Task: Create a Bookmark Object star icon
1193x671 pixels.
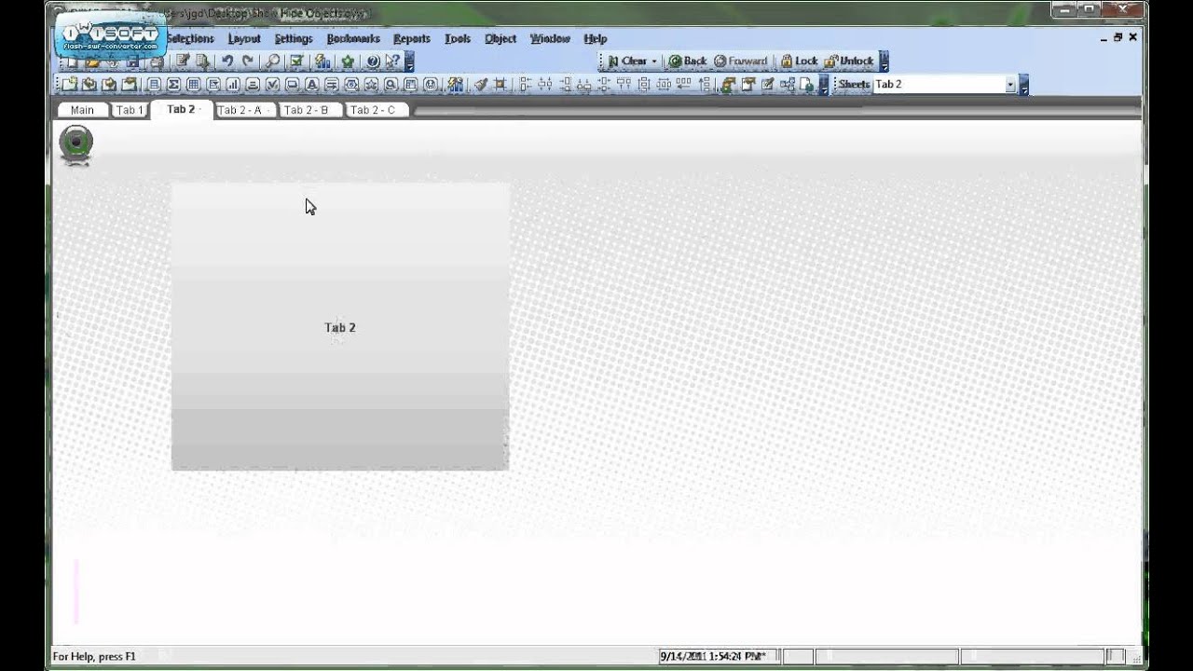Action: tap(371, 85)
